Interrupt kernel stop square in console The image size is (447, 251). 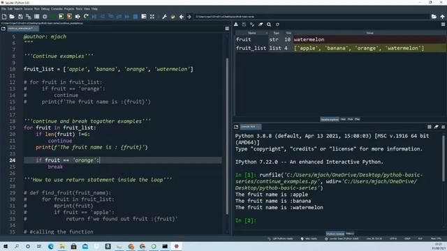(430, 127)
